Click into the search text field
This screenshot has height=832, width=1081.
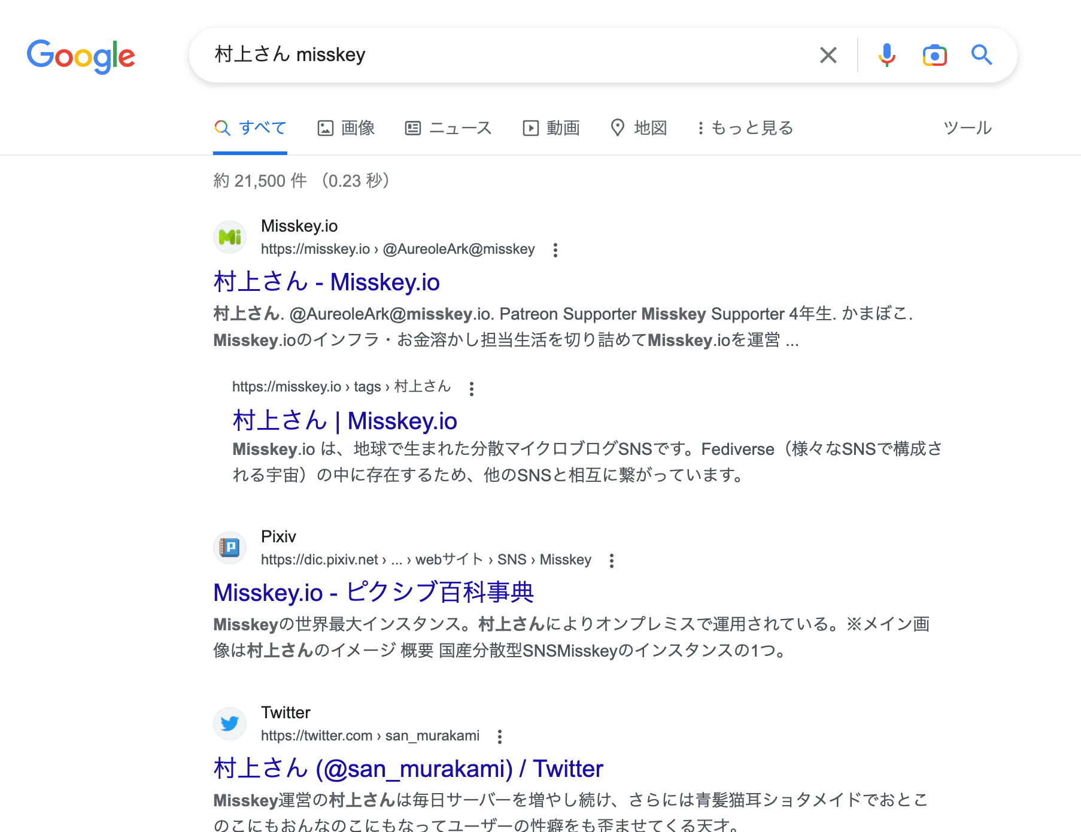[x=509, y=55]
